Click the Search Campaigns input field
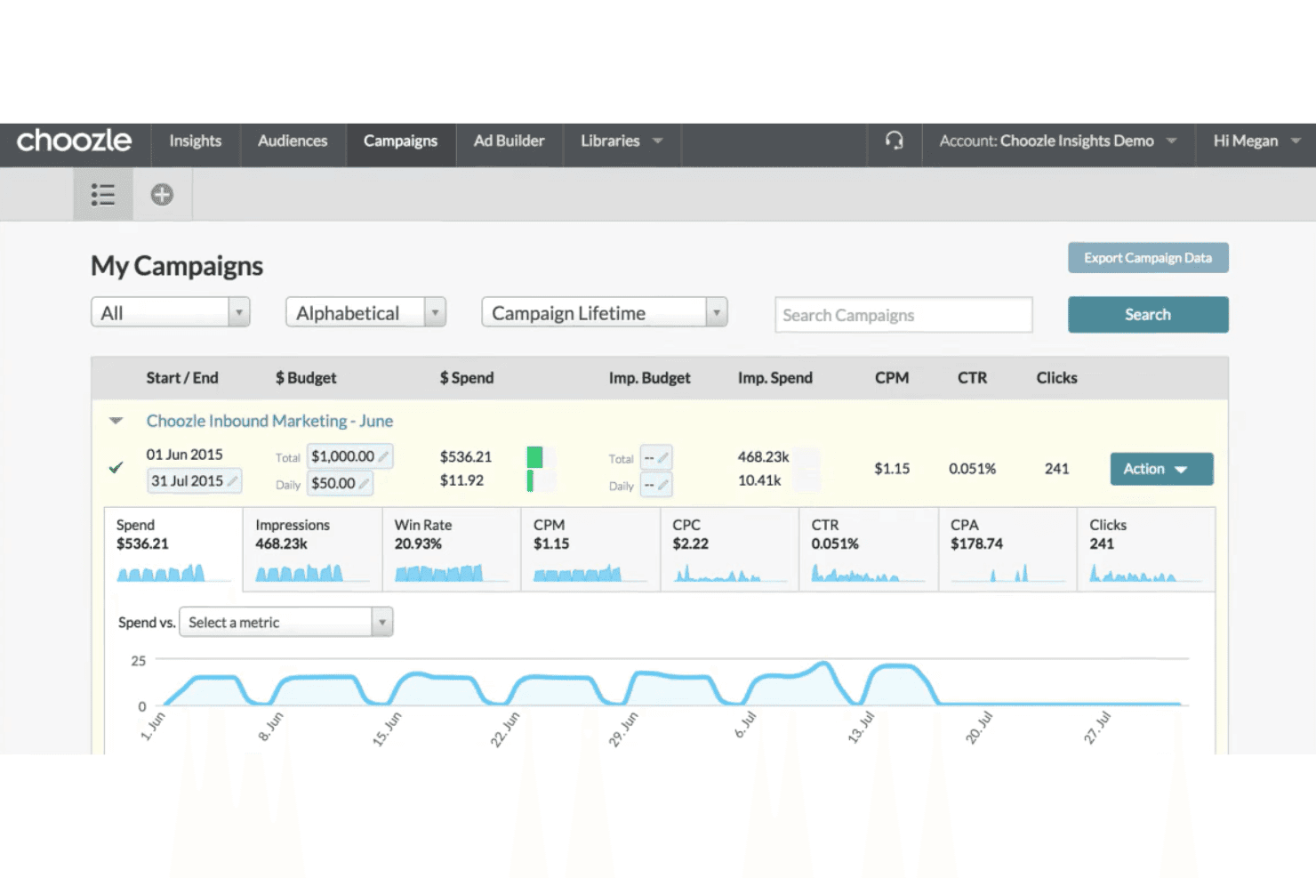Screen dimensions: 1316x878 pyautogui.click(x=903, y=315)
